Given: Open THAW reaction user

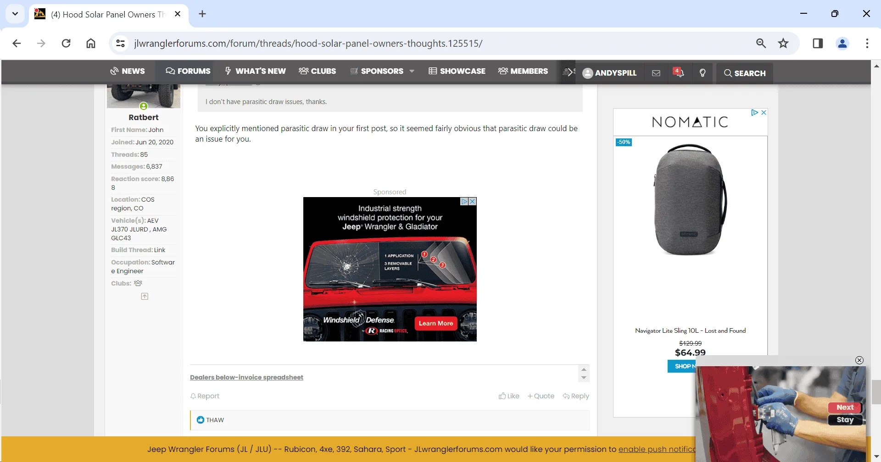Looking at the screenshot, I should 215,420.
